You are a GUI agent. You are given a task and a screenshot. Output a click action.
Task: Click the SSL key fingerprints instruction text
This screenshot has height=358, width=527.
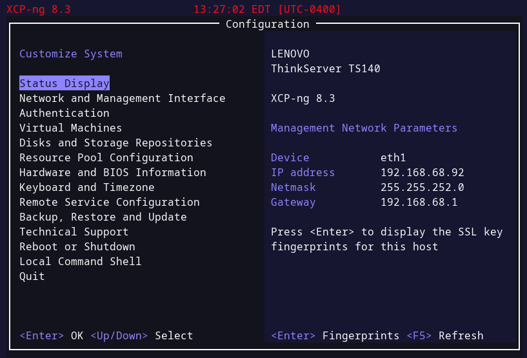coord(387,239)
